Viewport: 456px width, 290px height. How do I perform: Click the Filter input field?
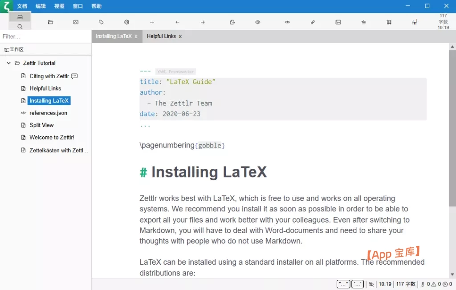(45, 36)
